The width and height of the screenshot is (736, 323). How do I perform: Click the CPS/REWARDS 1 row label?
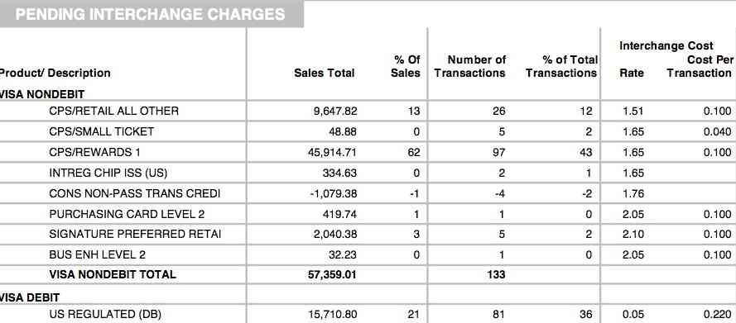click(94, 152)
